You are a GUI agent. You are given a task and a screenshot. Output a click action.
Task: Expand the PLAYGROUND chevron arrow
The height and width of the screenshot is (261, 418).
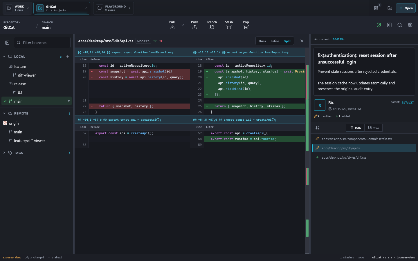[x=129, y=8]
